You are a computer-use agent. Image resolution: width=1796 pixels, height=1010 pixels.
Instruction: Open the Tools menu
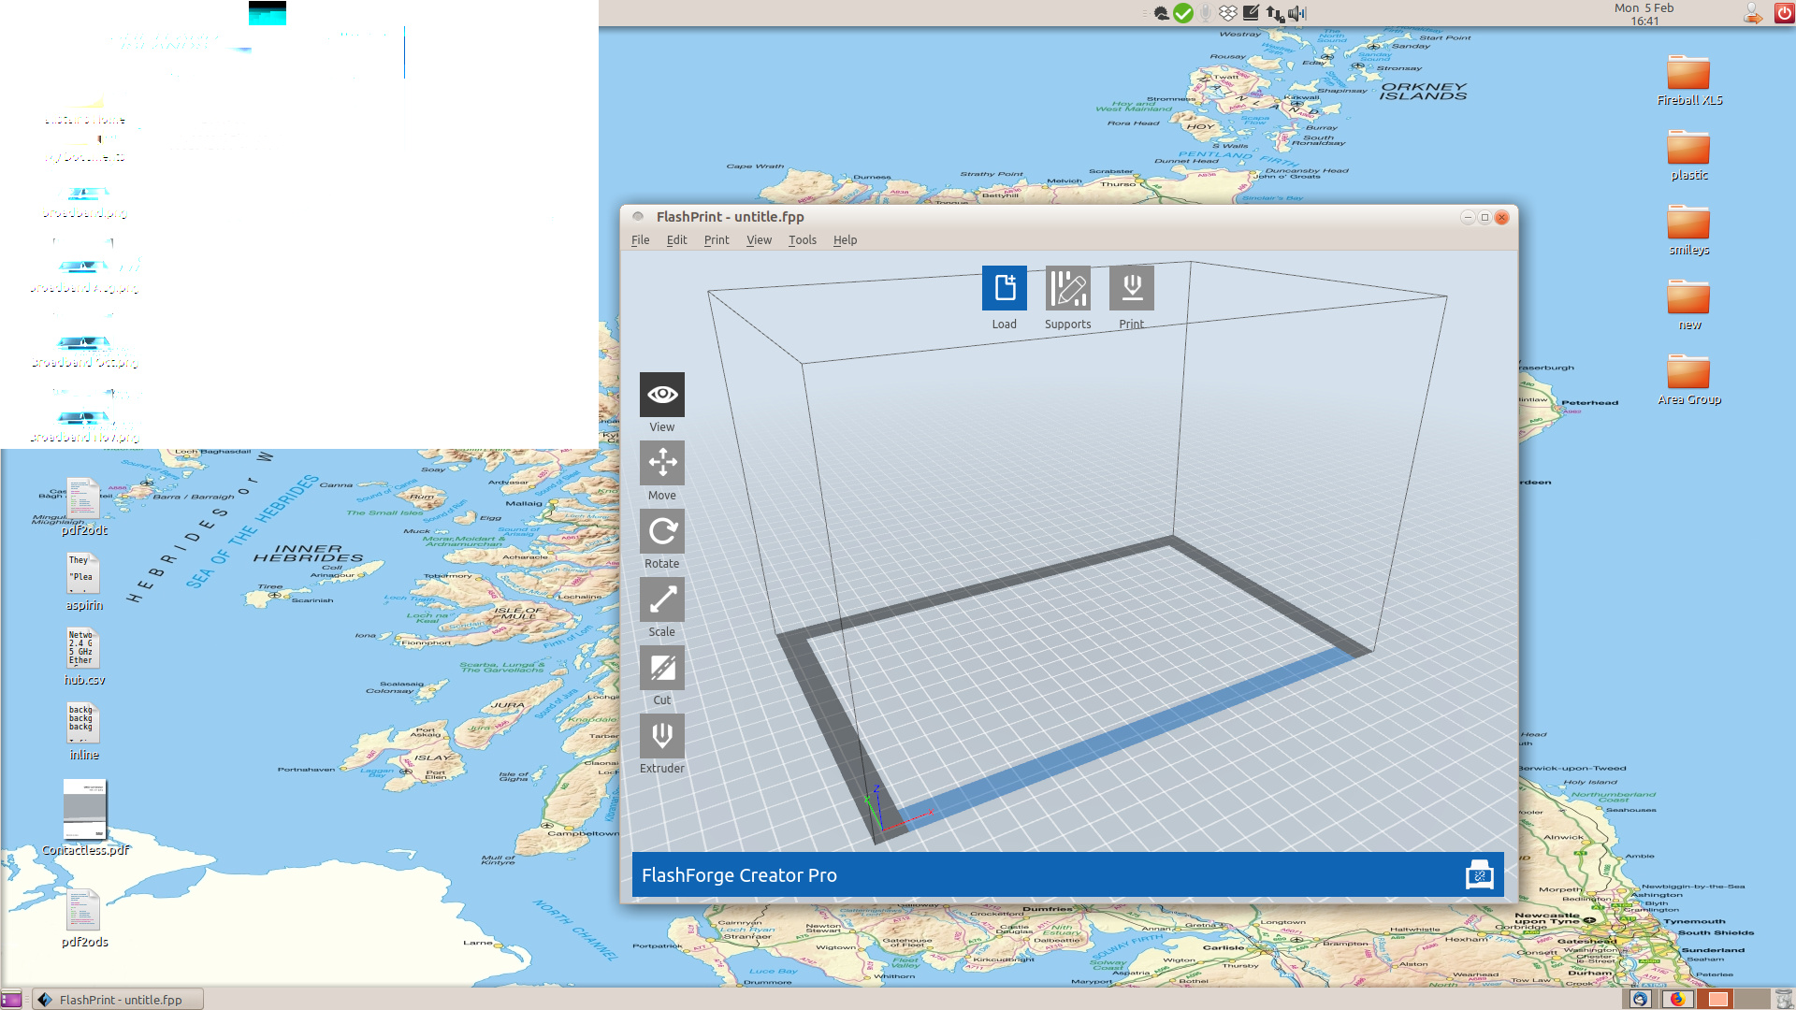click(x=802, y=240)
